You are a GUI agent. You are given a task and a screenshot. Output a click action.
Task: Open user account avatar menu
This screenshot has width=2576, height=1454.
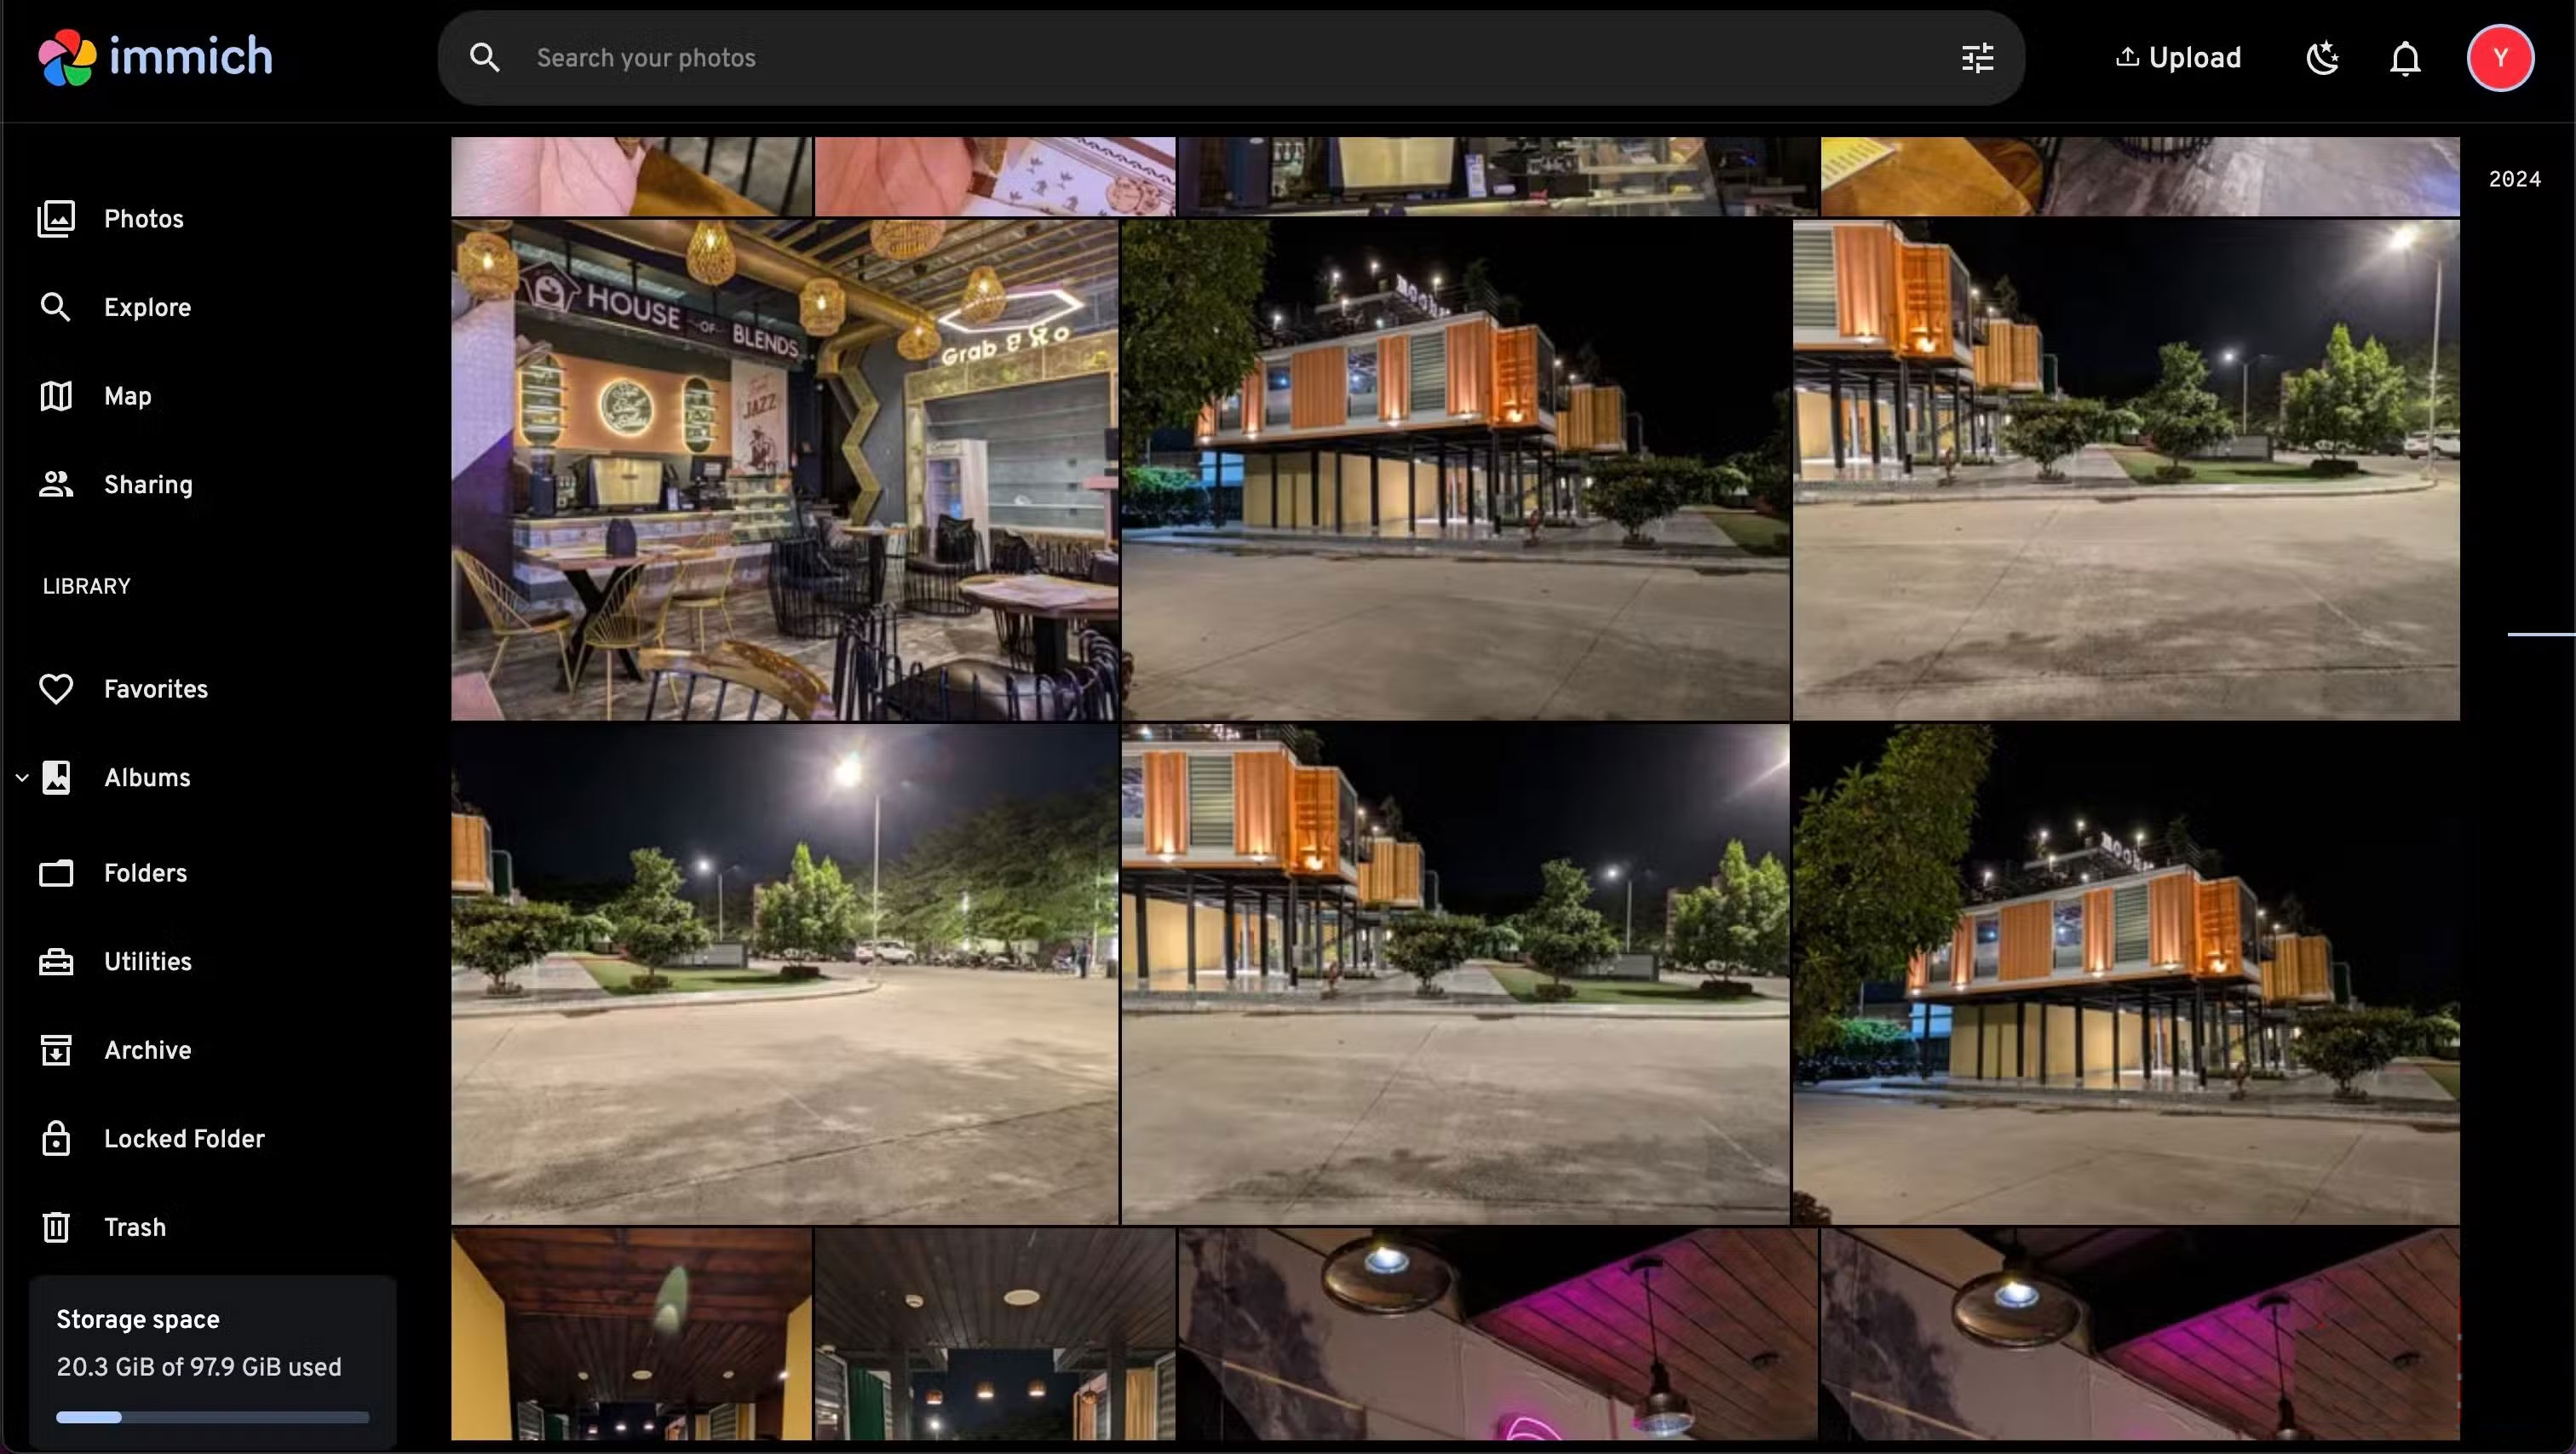(2499, 58)
